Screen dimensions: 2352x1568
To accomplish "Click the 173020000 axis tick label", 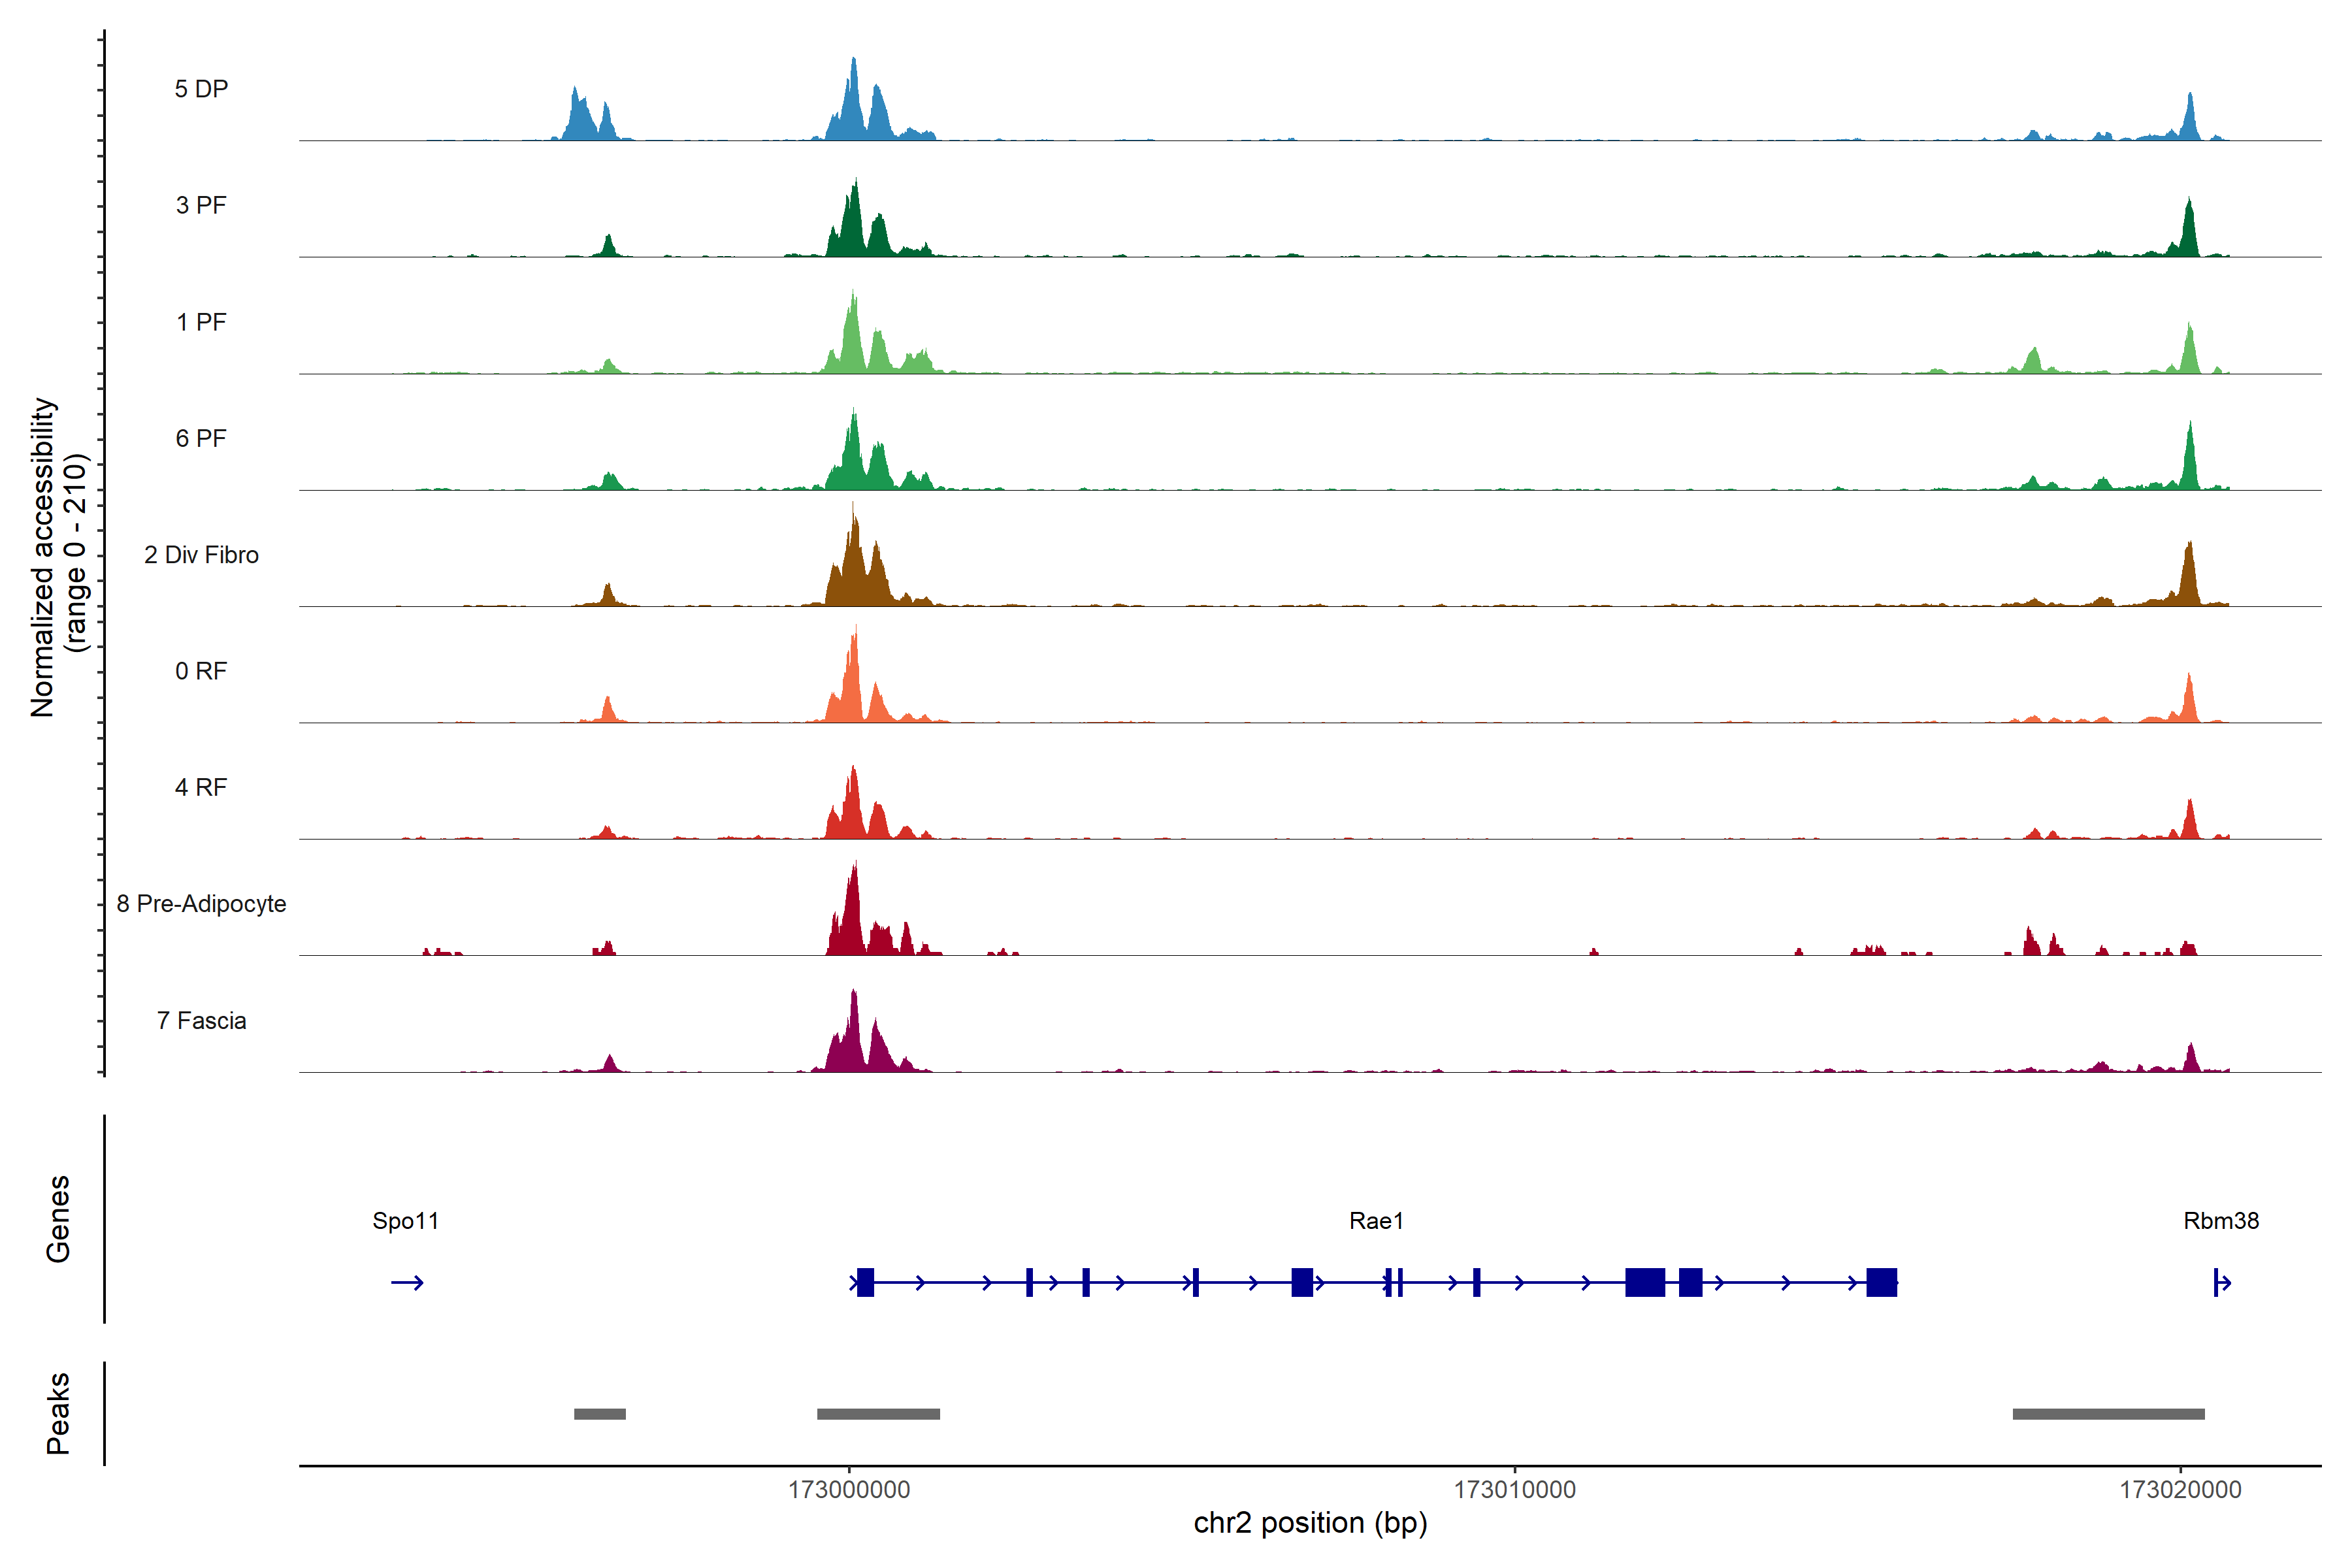I will point(2180,1490).
